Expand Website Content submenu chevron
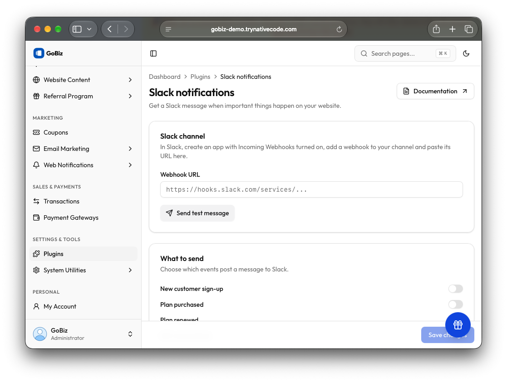 click(130, 80)
